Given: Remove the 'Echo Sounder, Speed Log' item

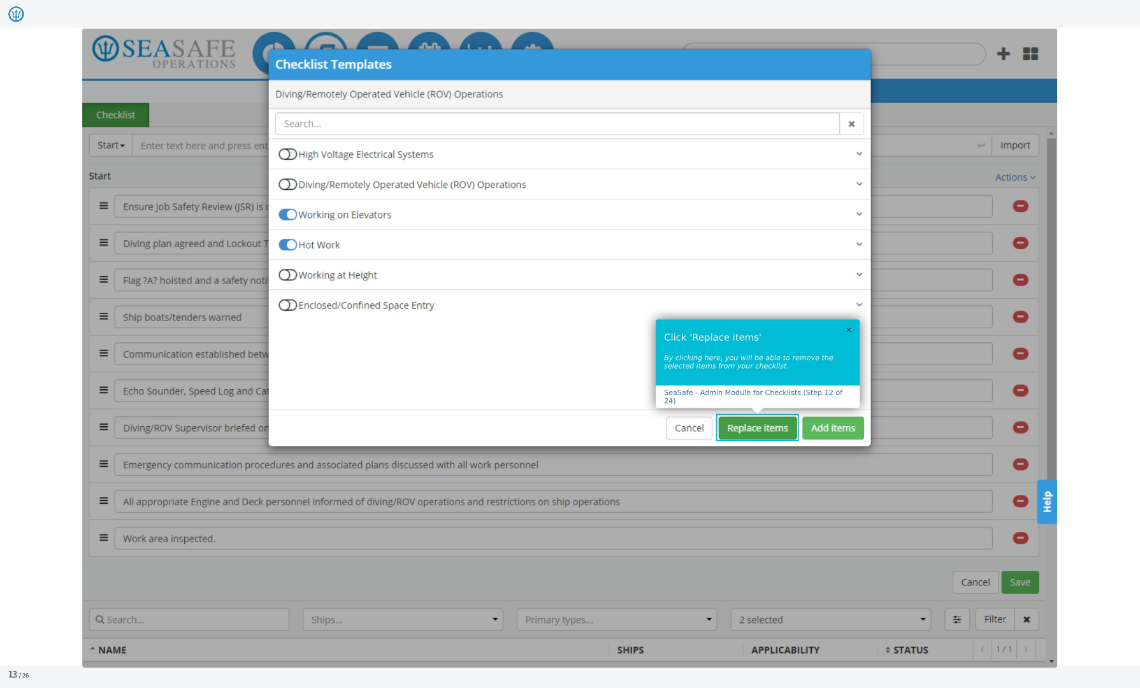Looking at the screenshot, I should point(1020,391).
